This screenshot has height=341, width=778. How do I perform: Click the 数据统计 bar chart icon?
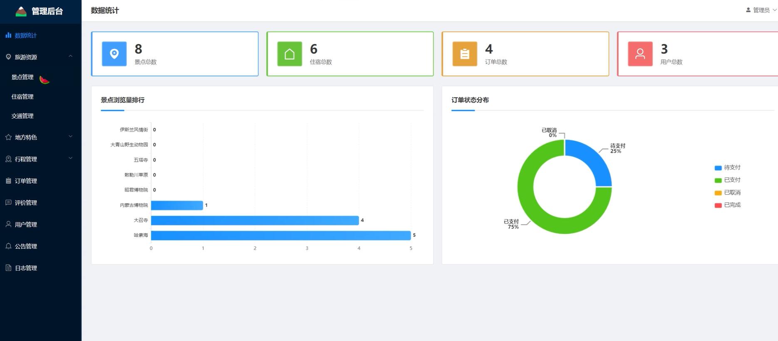8,35
